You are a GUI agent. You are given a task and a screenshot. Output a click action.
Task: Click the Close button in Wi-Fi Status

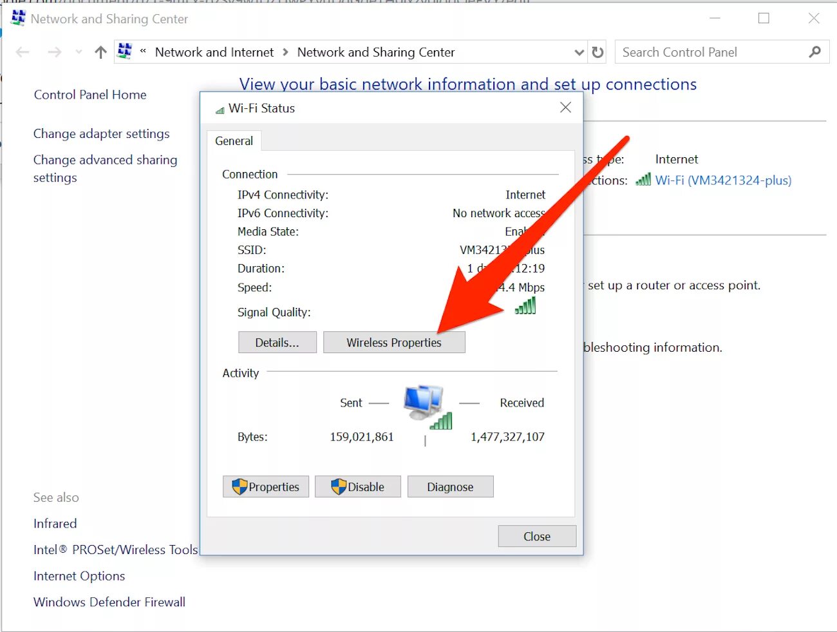pos(537,536)
